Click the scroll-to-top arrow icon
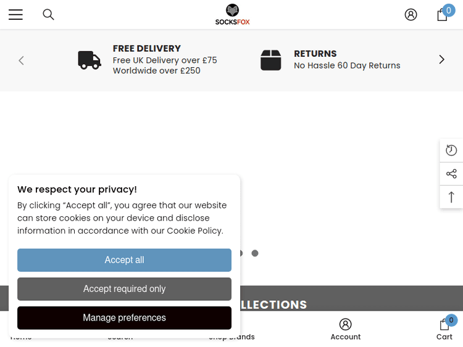Image resolution: width=463 pixels, height=347 pixels. tap(451, 197)
